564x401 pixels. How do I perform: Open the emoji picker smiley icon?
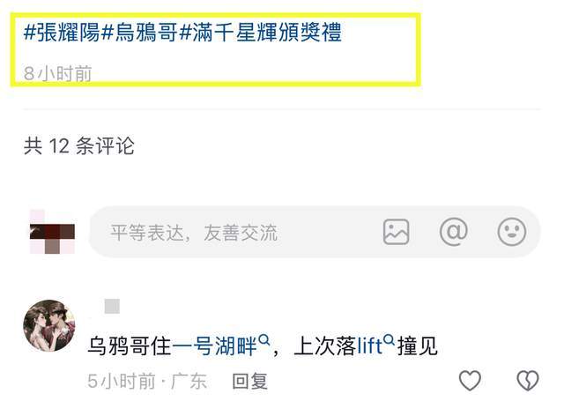click(x=512, y=232)
